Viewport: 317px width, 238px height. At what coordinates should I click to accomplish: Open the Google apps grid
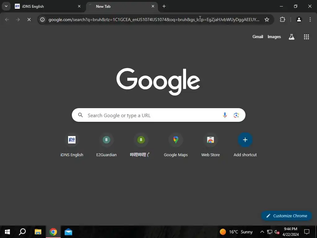click(306, 37)
